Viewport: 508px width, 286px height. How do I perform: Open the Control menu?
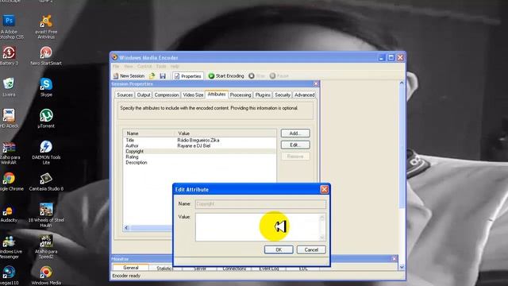144,66
